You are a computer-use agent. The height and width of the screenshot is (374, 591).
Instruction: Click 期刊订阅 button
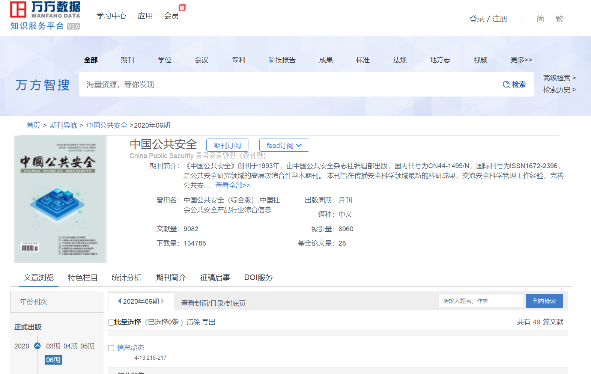[227, 145]
